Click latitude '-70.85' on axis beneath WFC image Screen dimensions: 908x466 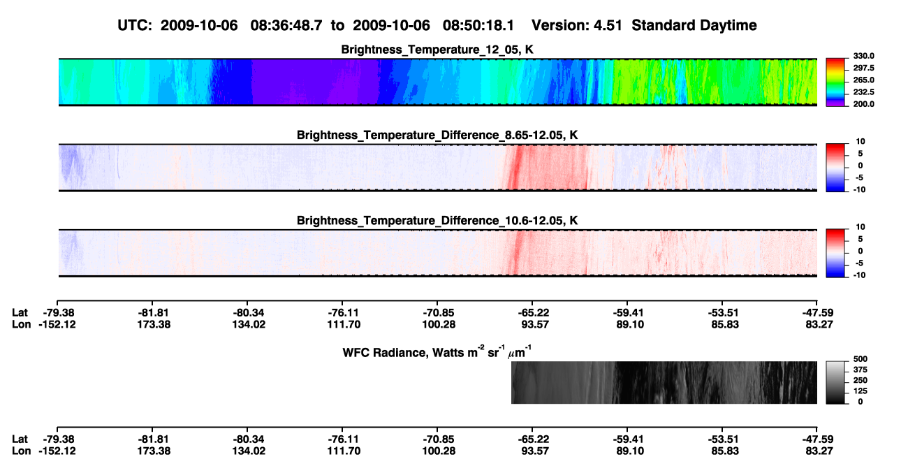[x=437, y=439]
